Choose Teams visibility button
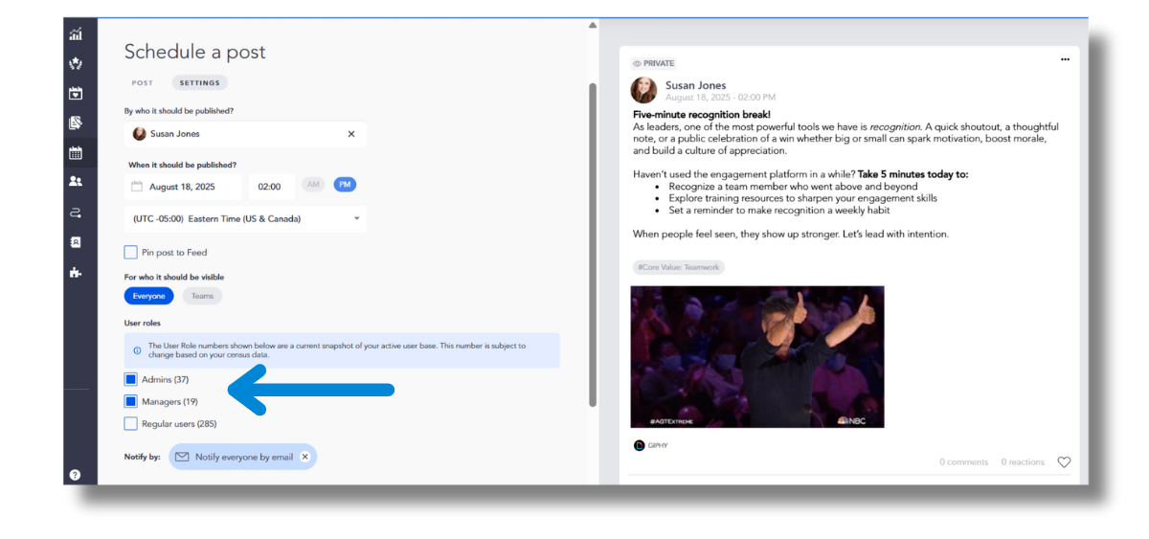1149x539 pixels. click(202, 296)
